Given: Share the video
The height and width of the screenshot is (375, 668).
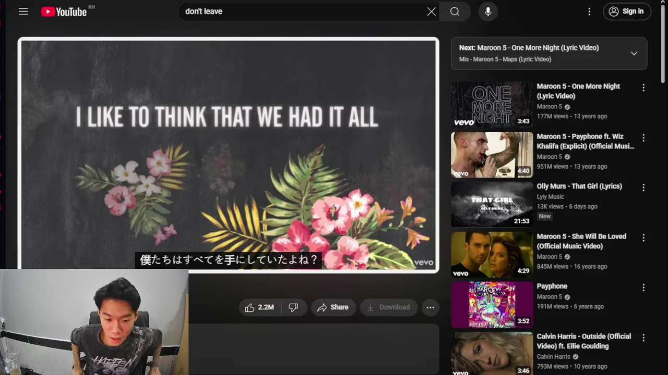Looking at the screenshot, I should click(333, 307).
